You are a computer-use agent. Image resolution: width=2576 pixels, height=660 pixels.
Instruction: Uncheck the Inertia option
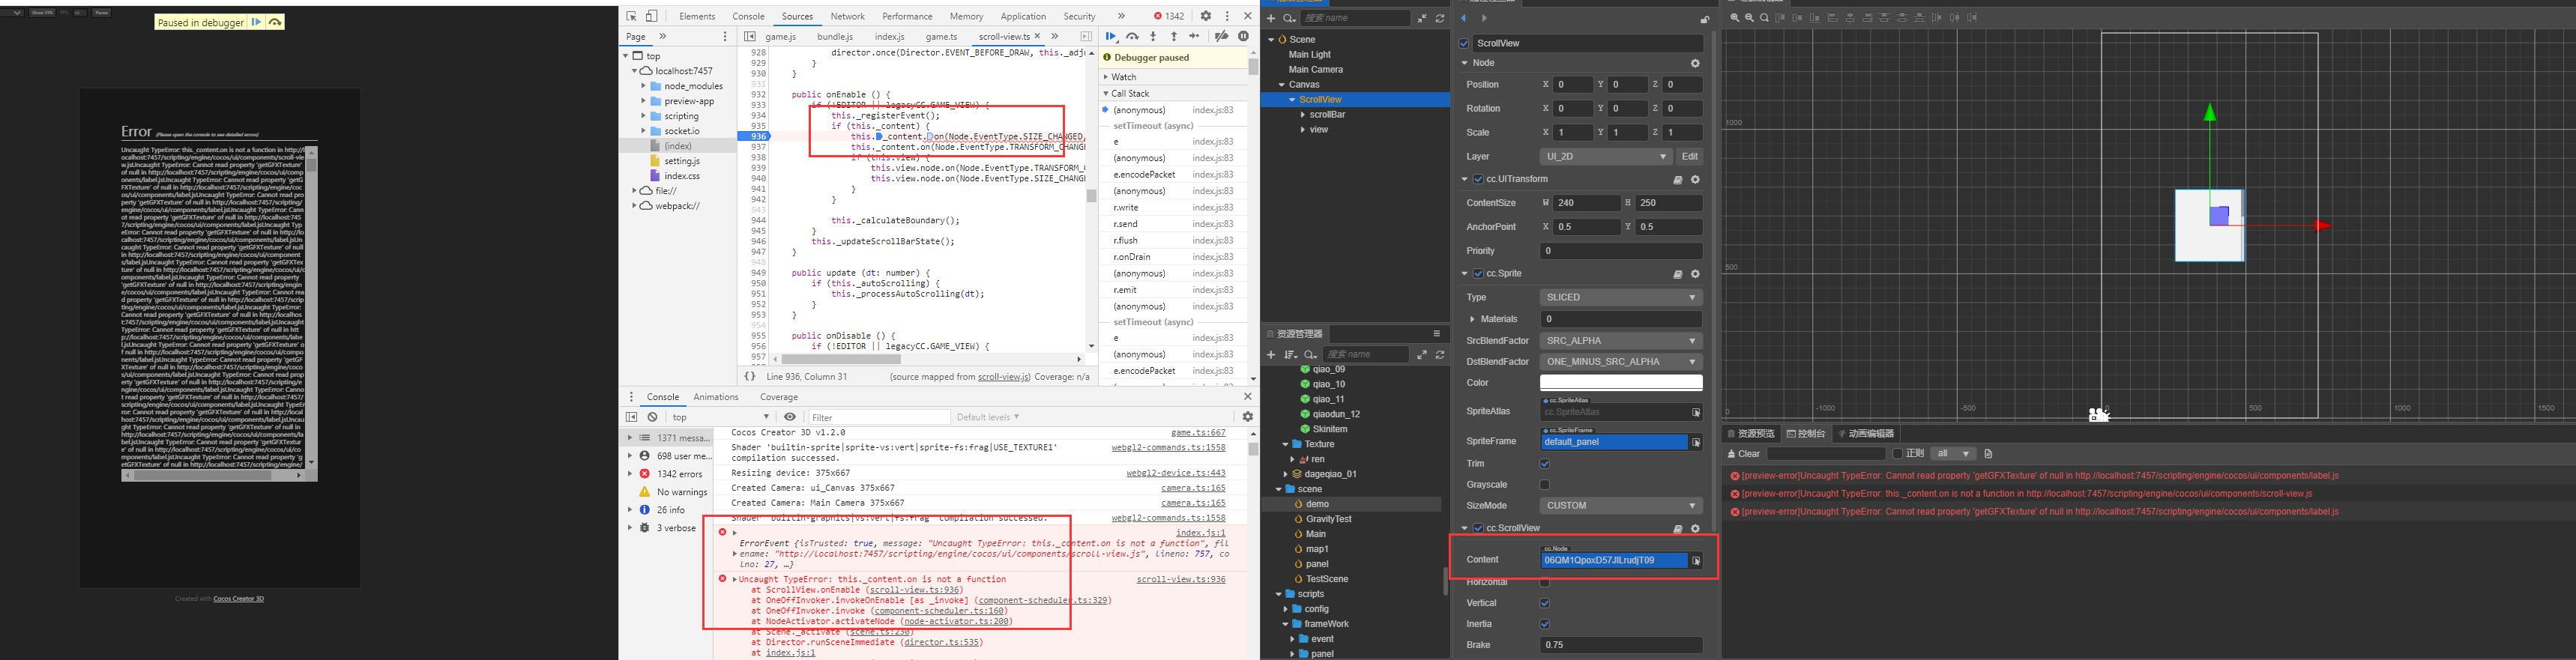point(1545,624)
